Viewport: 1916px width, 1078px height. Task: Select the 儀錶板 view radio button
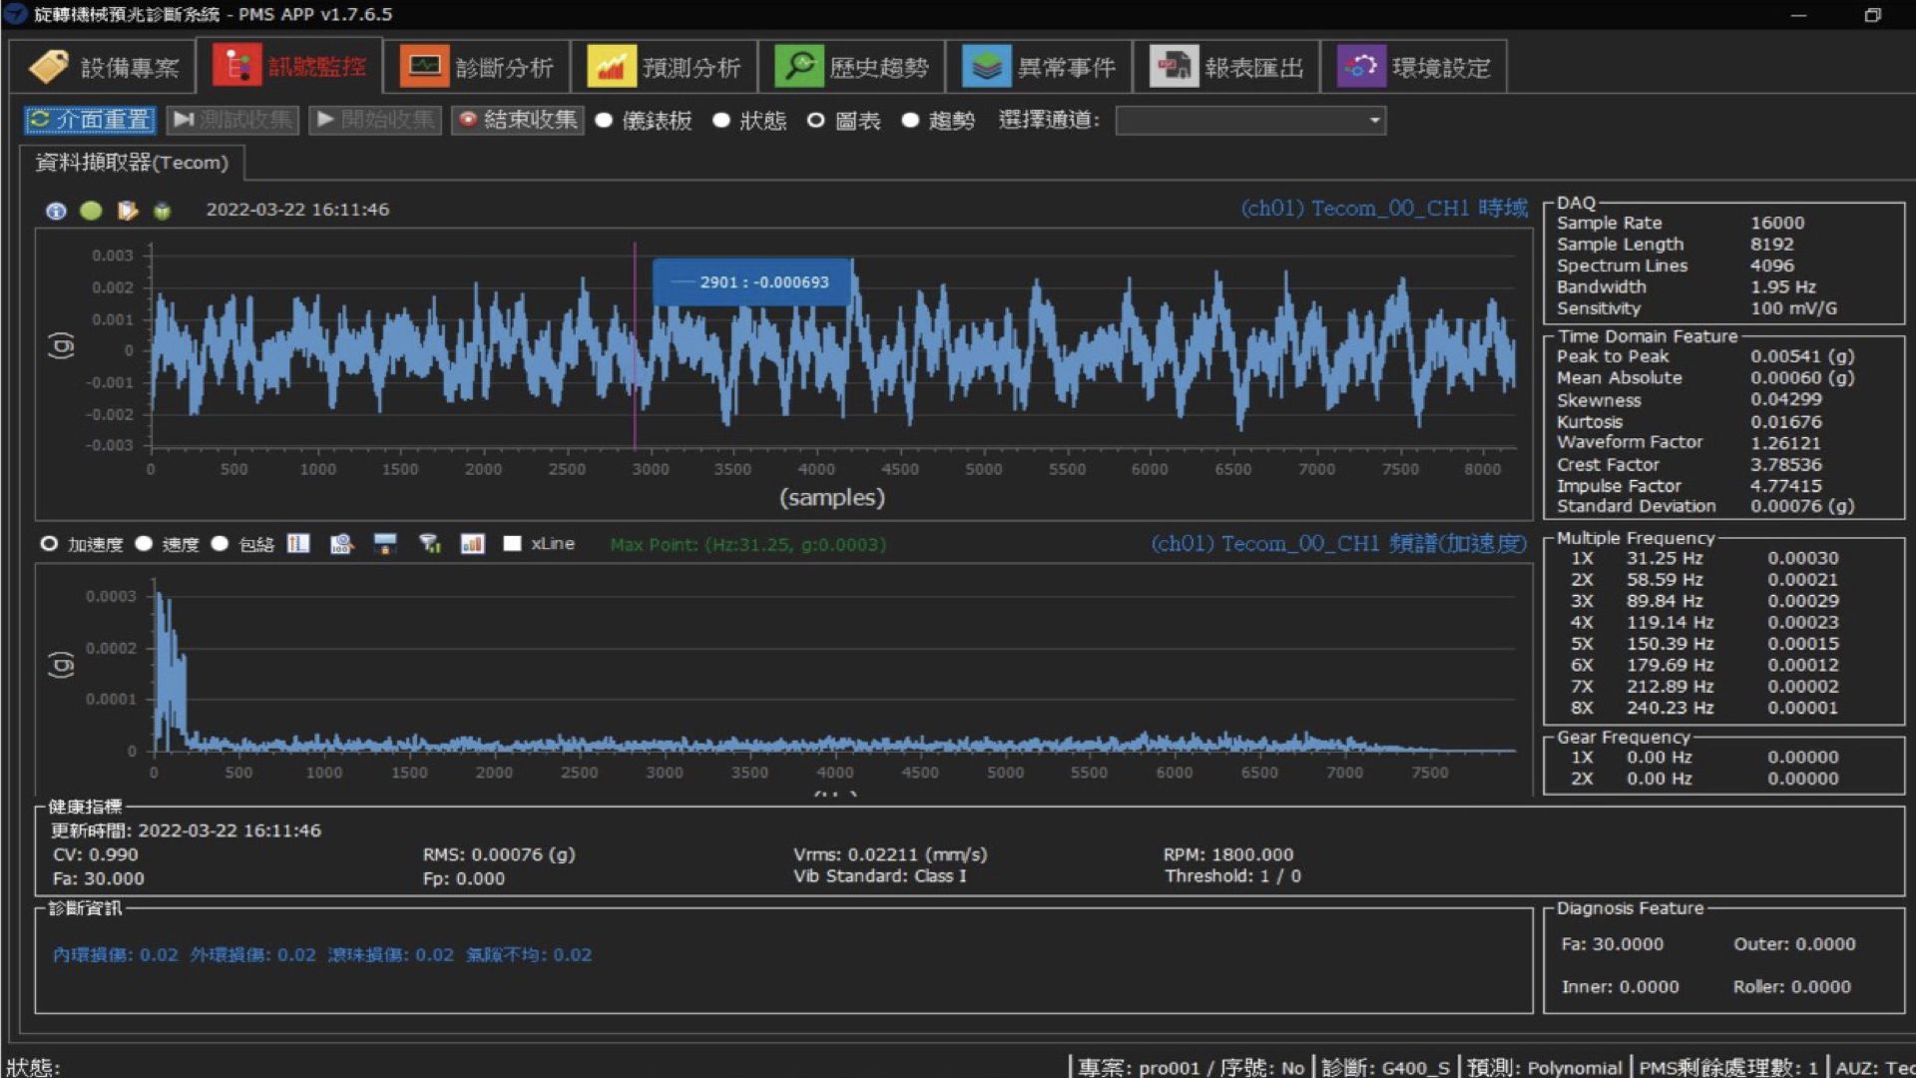coord(604,121)
